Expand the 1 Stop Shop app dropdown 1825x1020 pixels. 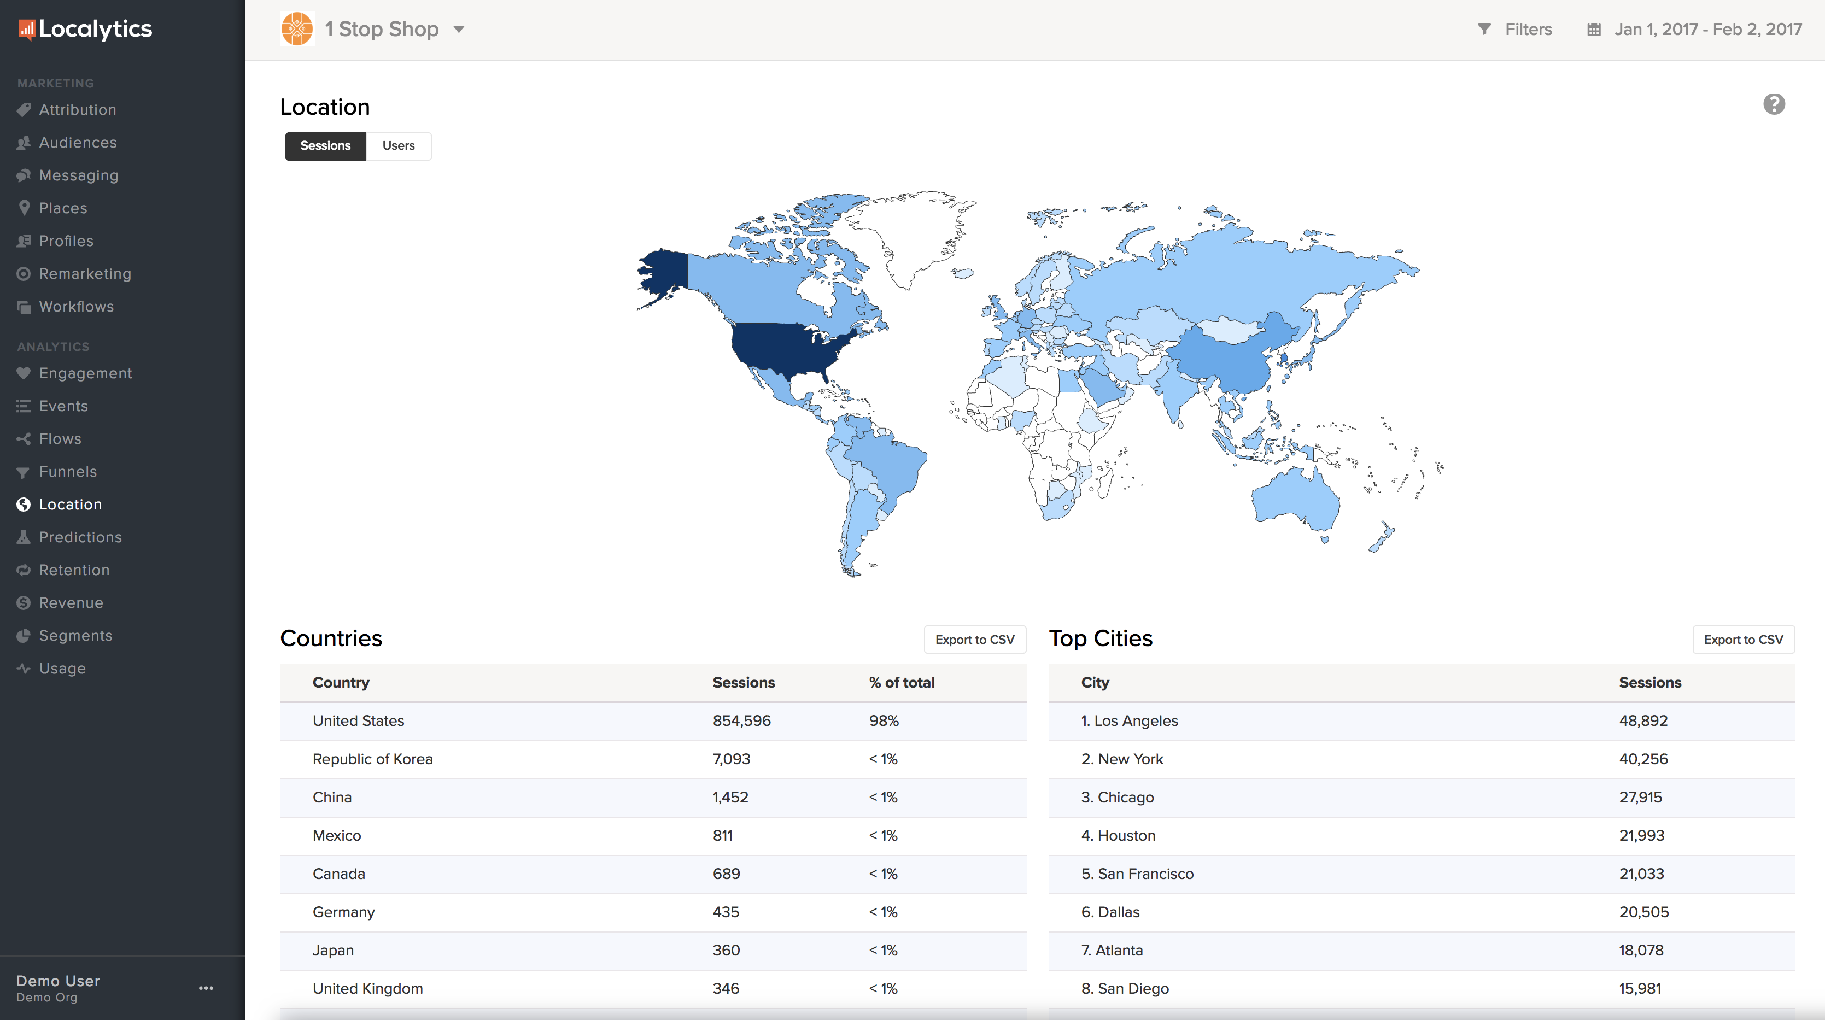pyautogui.click(x=459, y=30)
